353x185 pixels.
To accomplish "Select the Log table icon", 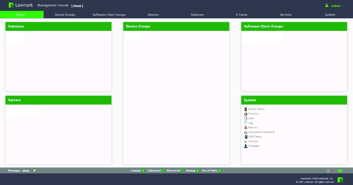I will click(246, 123).
